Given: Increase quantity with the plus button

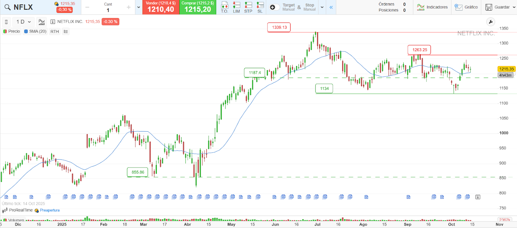Looking at the screenshot, I should pyautogui.click(x=129, y=7).
